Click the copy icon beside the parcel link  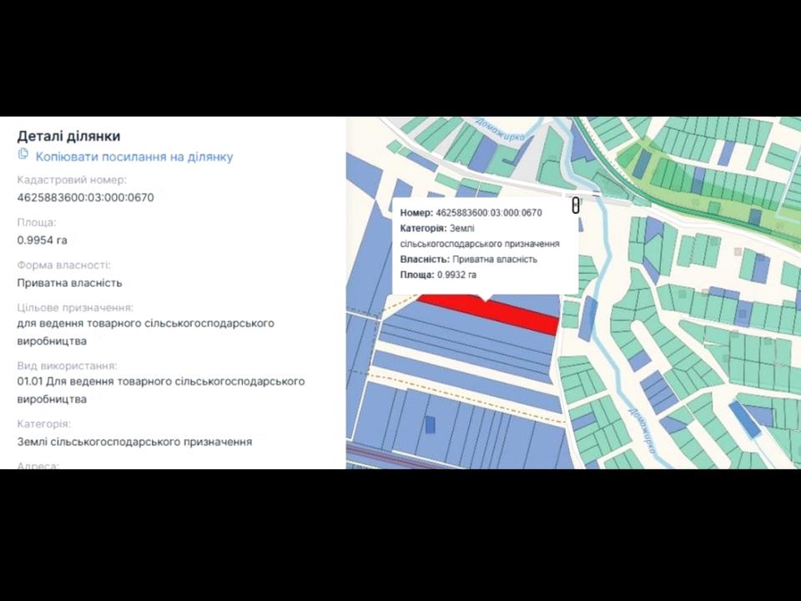point(23,154)
